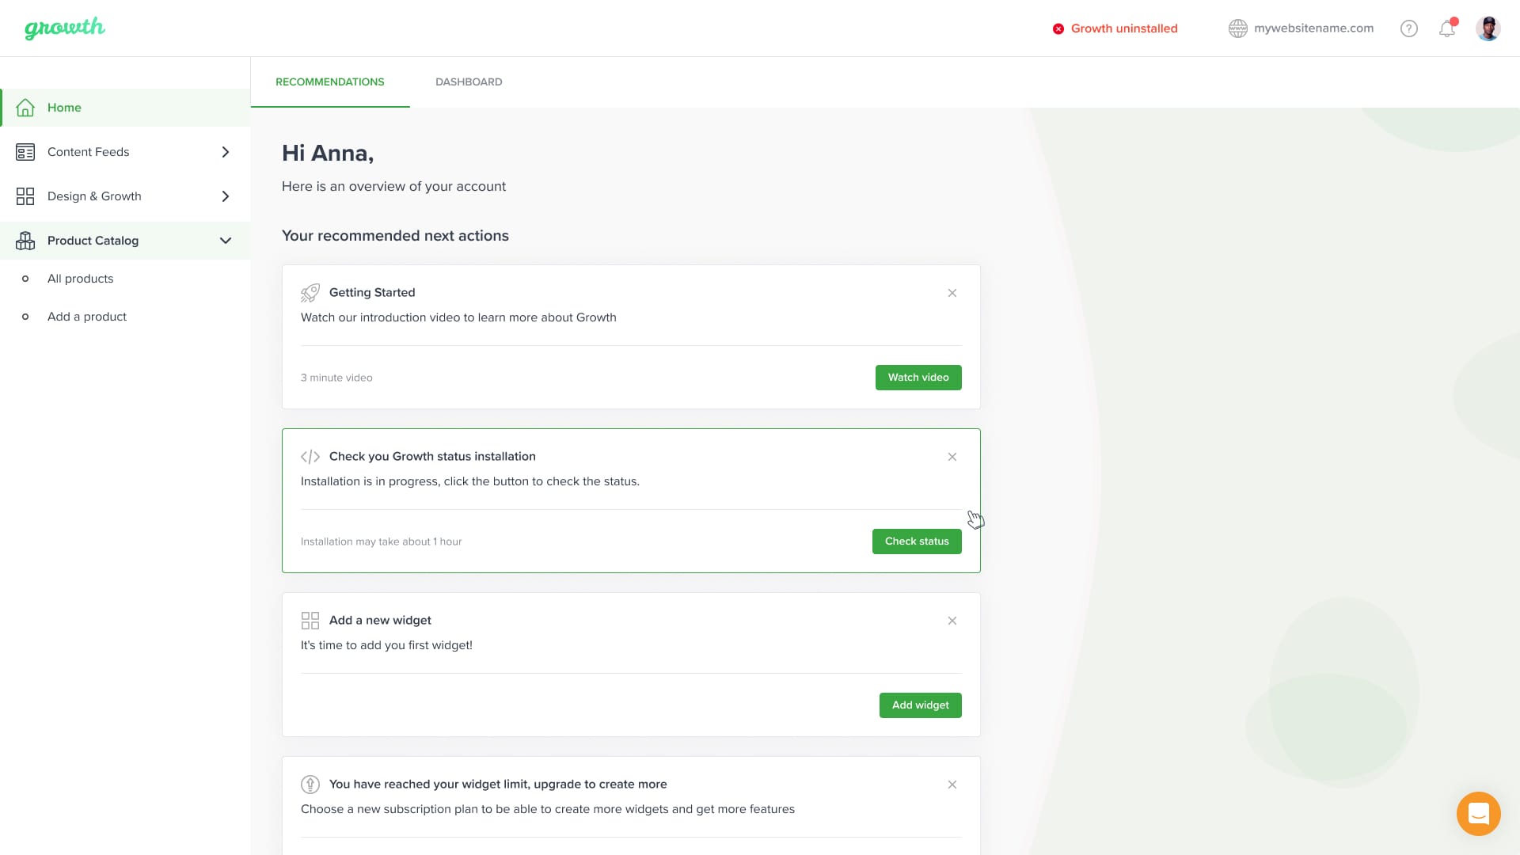This screenshot has height=855, width=1520.
Task: Open the orange chat support widget
Action: pos(1478,813)
